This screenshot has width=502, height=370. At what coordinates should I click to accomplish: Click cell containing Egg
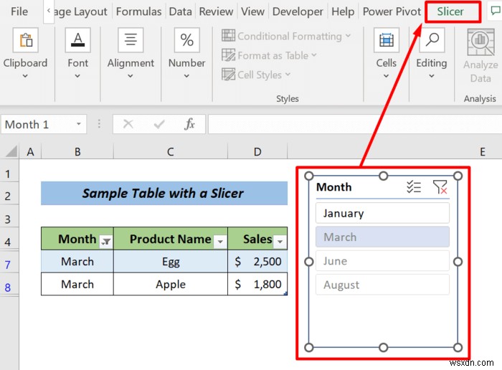[x=171, y=262]
